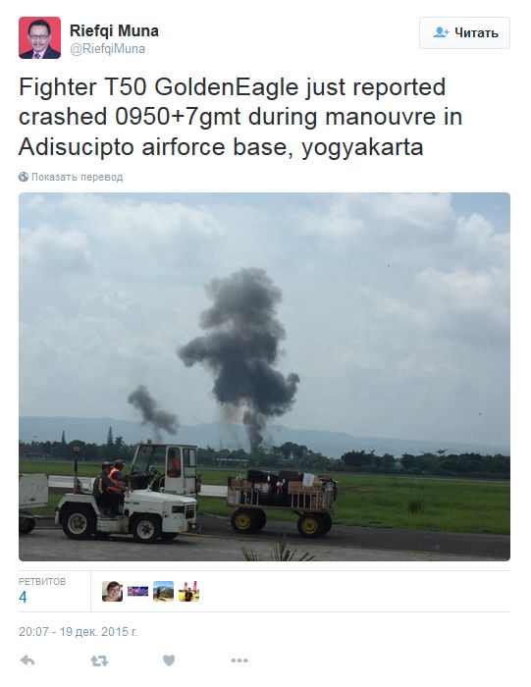The image size is (531, 687).
Task: Click the retweet arrows icon
Action: click(99, 661)
